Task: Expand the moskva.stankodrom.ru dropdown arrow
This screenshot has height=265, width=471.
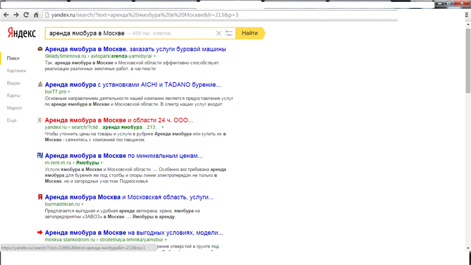Action: pos(166,240)
